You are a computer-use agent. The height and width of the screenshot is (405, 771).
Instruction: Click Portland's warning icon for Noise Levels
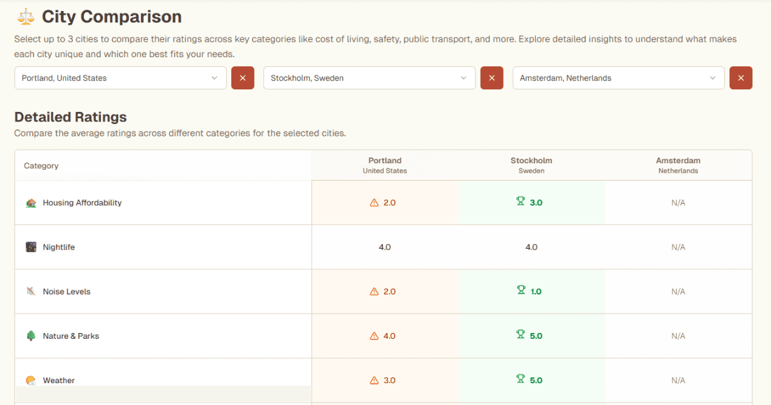click(374, 292)
